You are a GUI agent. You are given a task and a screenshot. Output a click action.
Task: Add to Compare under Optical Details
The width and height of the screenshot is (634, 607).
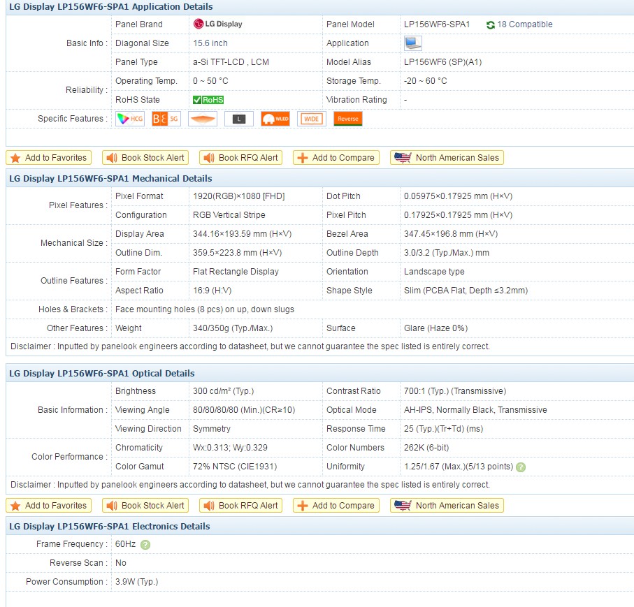point(336,506)
